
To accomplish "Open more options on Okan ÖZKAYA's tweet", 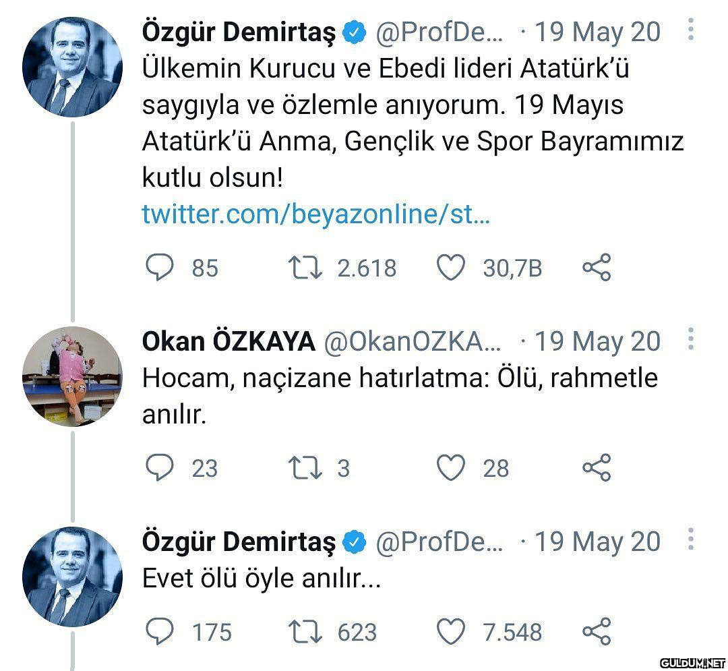I will point(690,340).
